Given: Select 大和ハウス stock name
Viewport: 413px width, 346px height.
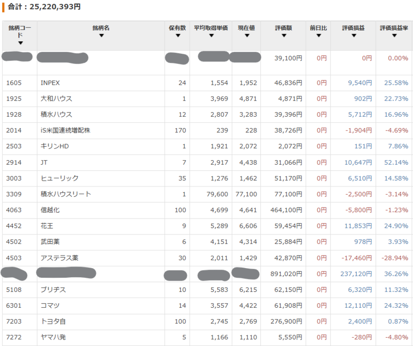Looking at the screenshot, I should (56, 99).
